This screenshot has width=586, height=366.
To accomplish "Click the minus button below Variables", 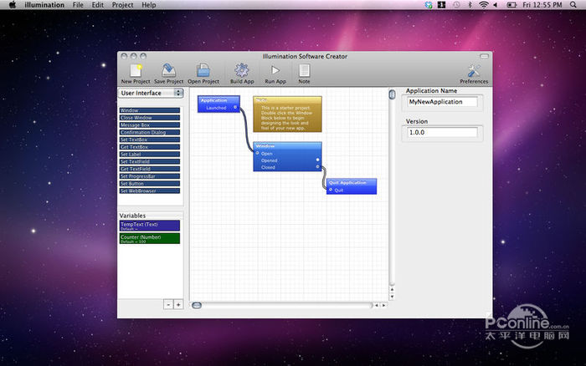I will pyautogui.click(x=167, y=305).
